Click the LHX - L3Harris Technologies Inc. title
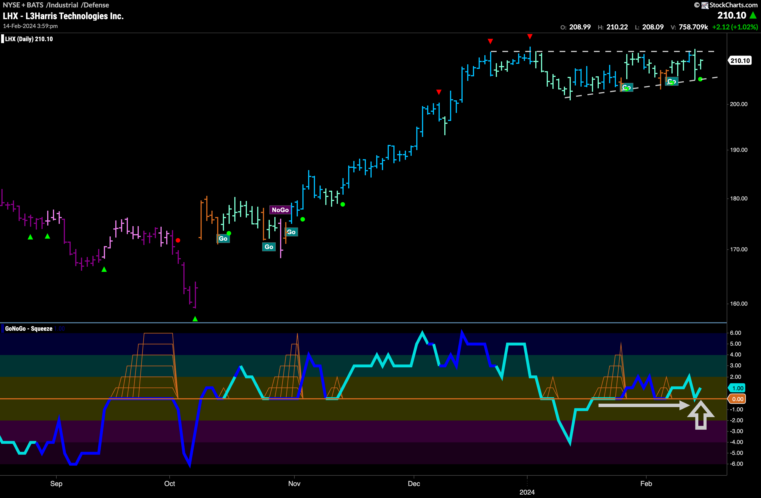This screenshot has width=761, height=498. 63,16
